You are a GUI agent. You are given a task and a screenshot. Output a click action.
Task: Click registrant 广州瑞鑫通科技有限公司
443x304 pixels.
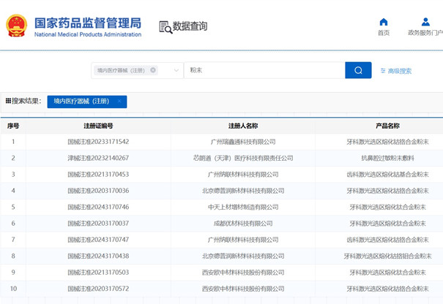[x=243, y=142]
